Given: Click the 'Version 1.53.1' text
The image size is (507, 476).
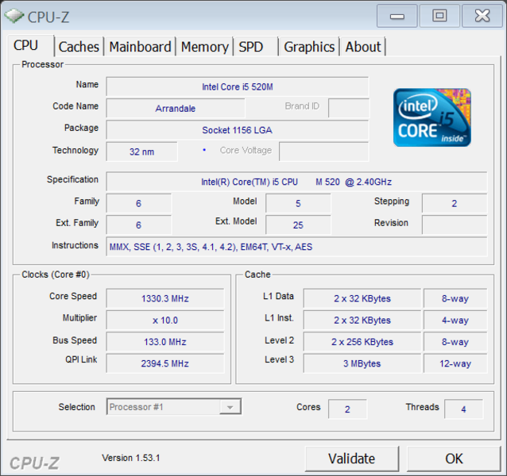Looking at the screenshot, I should point(131,458).
